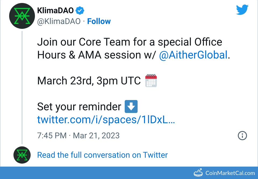
Task: Click the blue verified badge
Action: click(80, 11)
